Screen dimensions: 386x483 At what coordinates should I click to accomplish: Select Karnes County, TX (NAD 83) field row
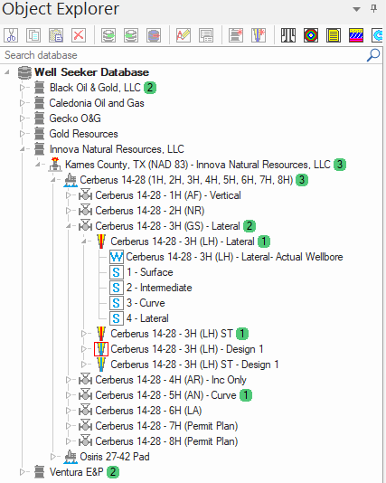[x=198, y=165]
